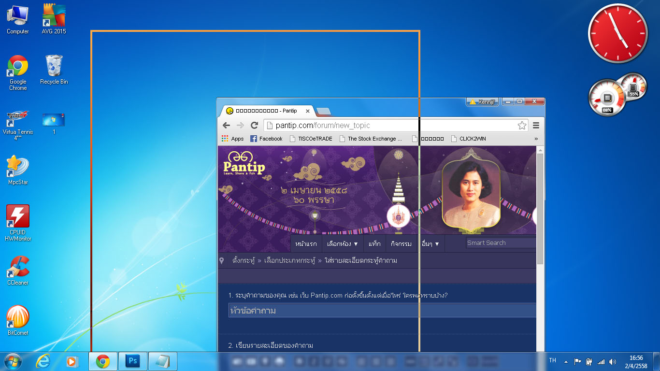The width and height of the screenshot is (660, 371).
Task: Click the location pin icon beside the breadcrumb
Action: [222, 260]
